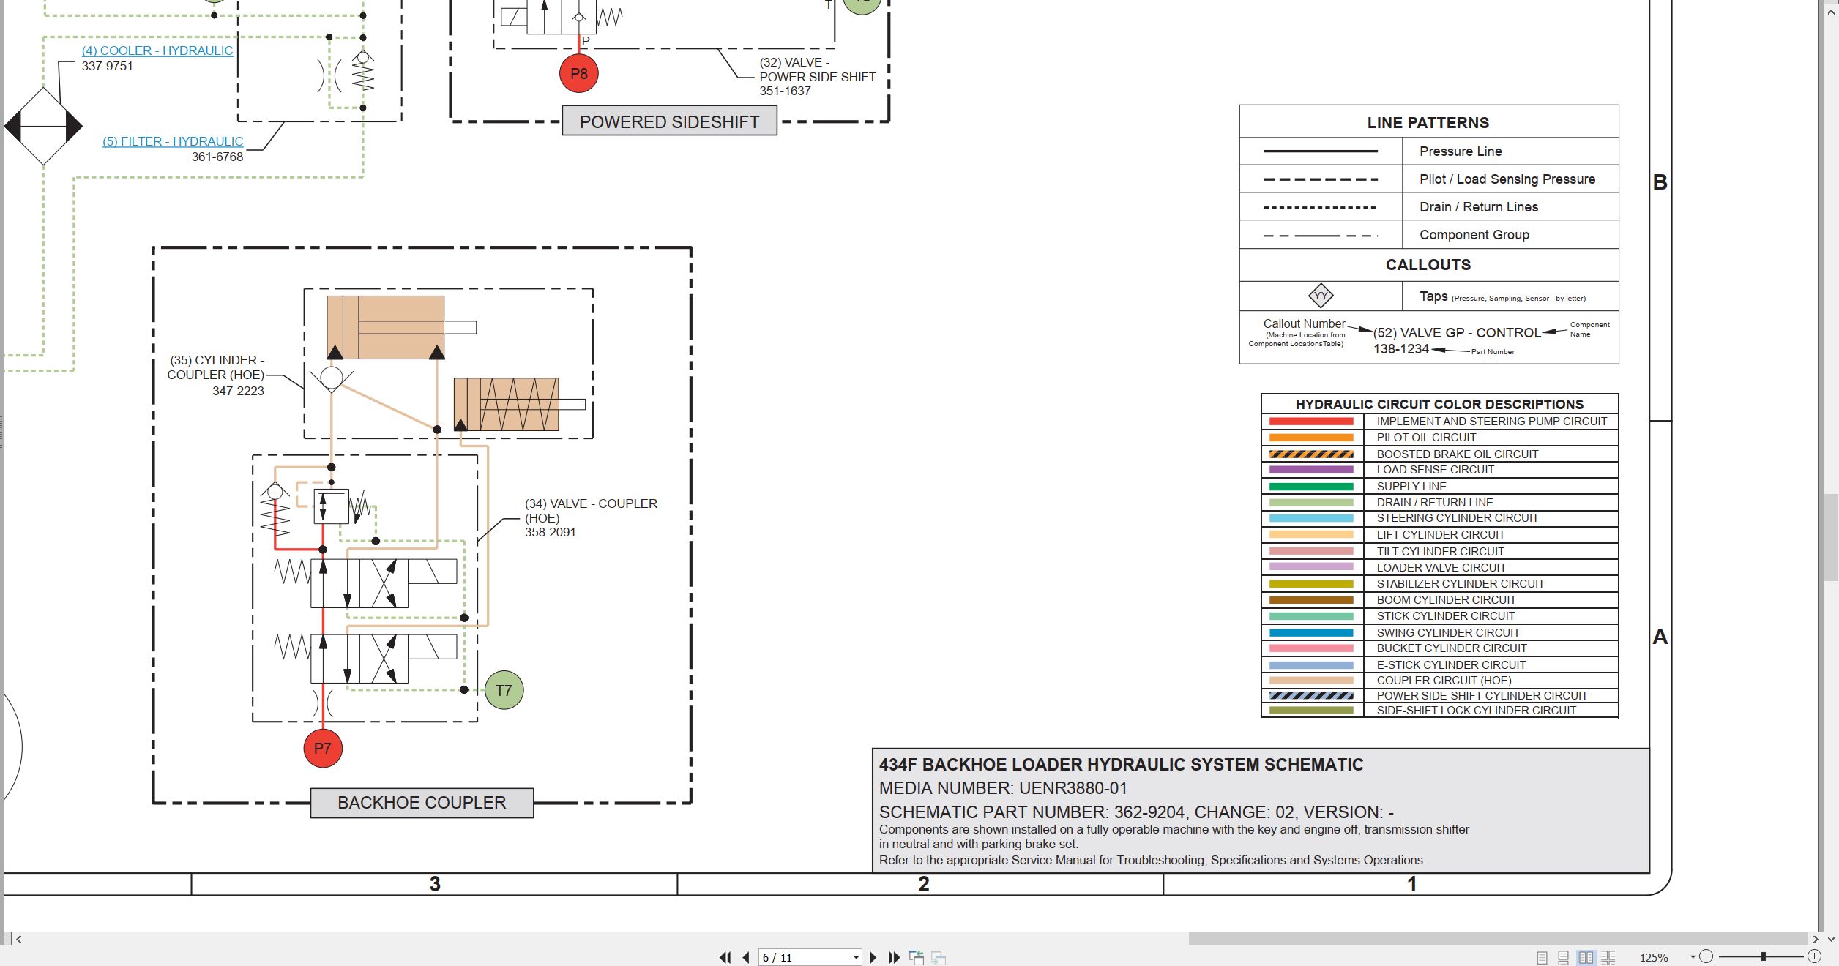Click the STABILIZER CYLINDER CIRCUIT swatch
Screen dimensions: 1839x966
coord(1311,584)
